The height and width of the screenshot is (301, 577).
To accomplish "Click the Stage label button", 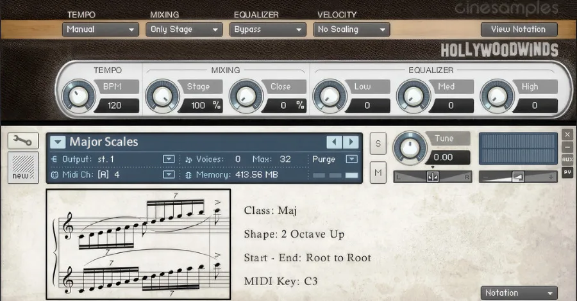I will tap(200, 86).
